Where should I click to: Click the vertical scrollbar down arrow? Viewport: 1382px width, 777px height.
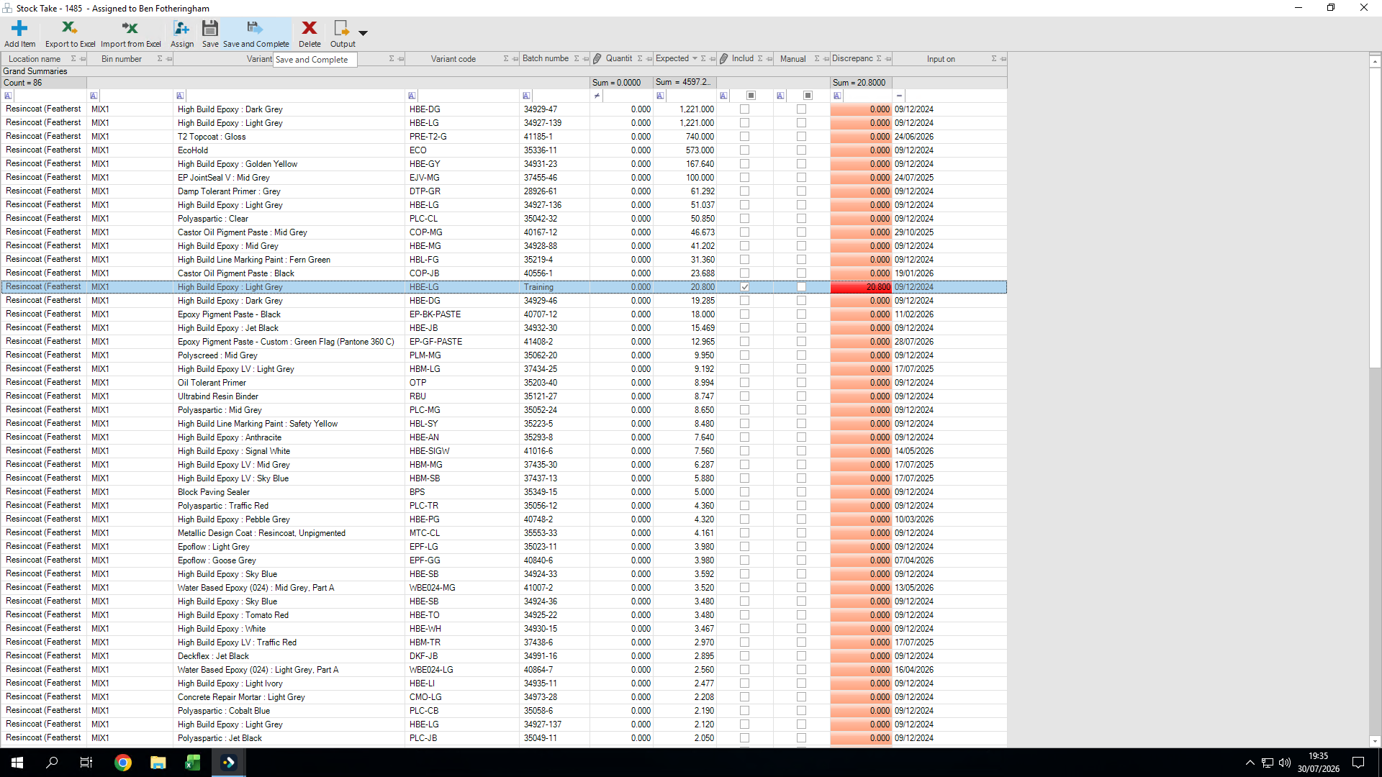coord(1375,741)
